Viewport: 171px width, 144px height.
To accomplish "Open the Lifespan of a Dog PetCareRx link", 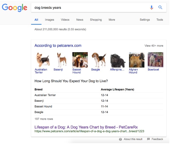I will (x=86, y=127).
